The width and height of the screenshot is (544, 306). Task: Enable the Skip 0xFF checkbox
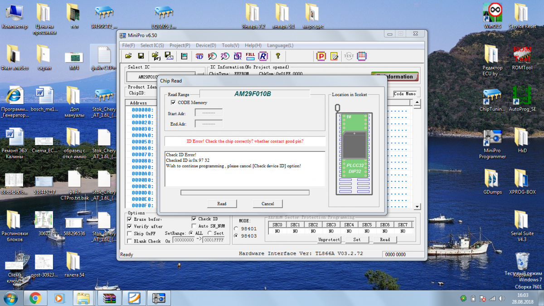[x=130, y=233]
